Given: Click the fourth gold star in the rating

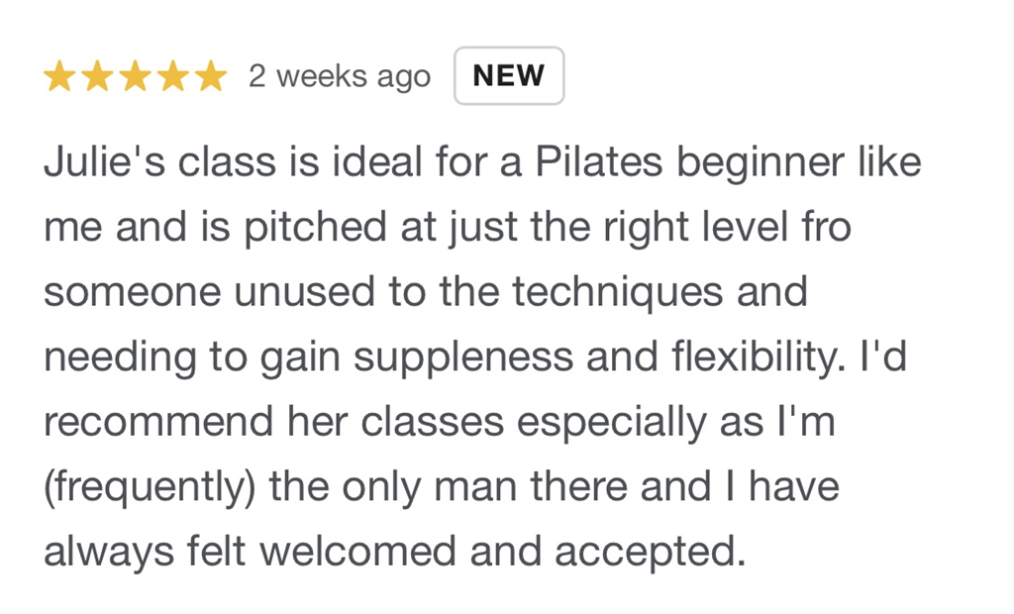Looking at the screenshot, I should (172, 76).
